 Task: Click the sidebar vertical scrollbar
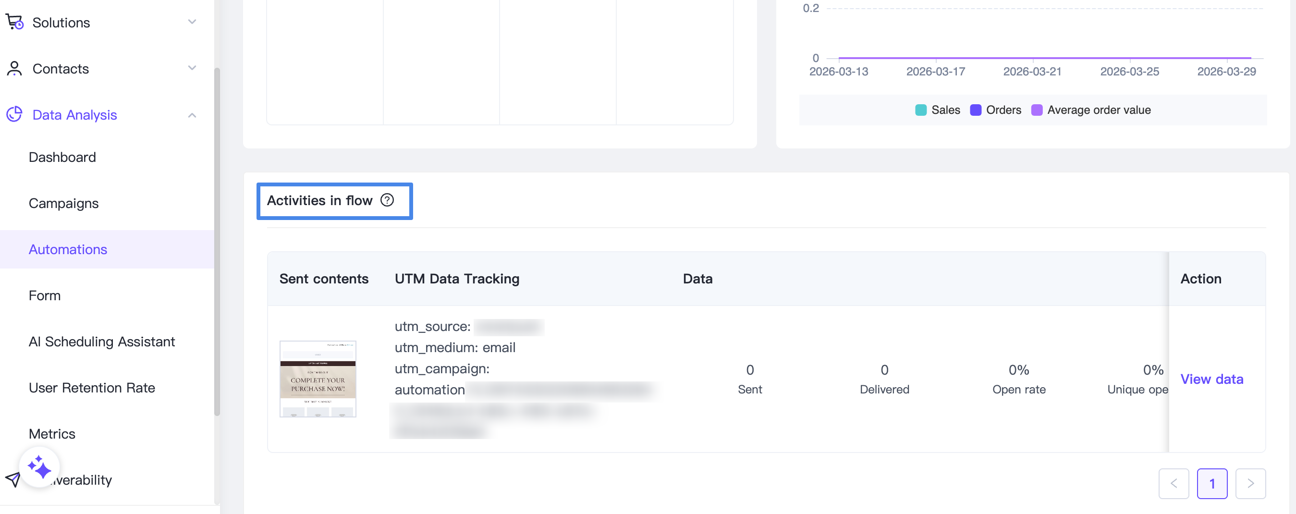(x=217, y=242)
